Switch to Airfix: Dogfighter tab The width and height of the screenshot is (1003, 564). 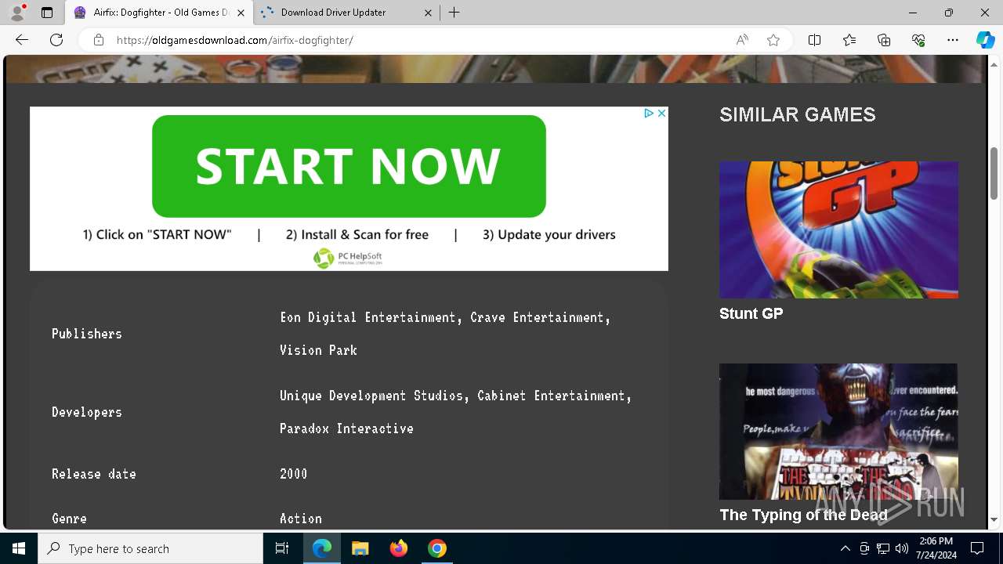[159, 13]
